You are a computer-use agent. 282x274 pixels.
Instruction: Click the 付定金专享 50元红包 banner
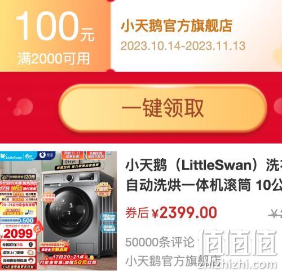coord(68,260)
